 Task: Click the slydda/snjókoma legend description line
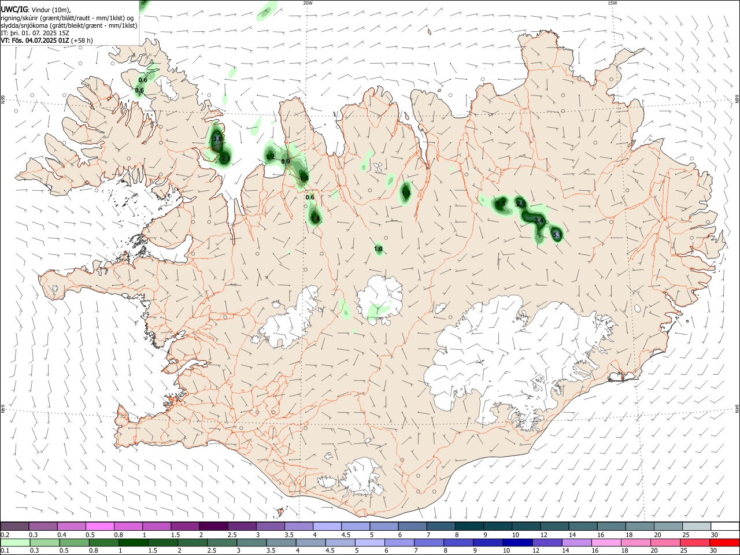69,25
